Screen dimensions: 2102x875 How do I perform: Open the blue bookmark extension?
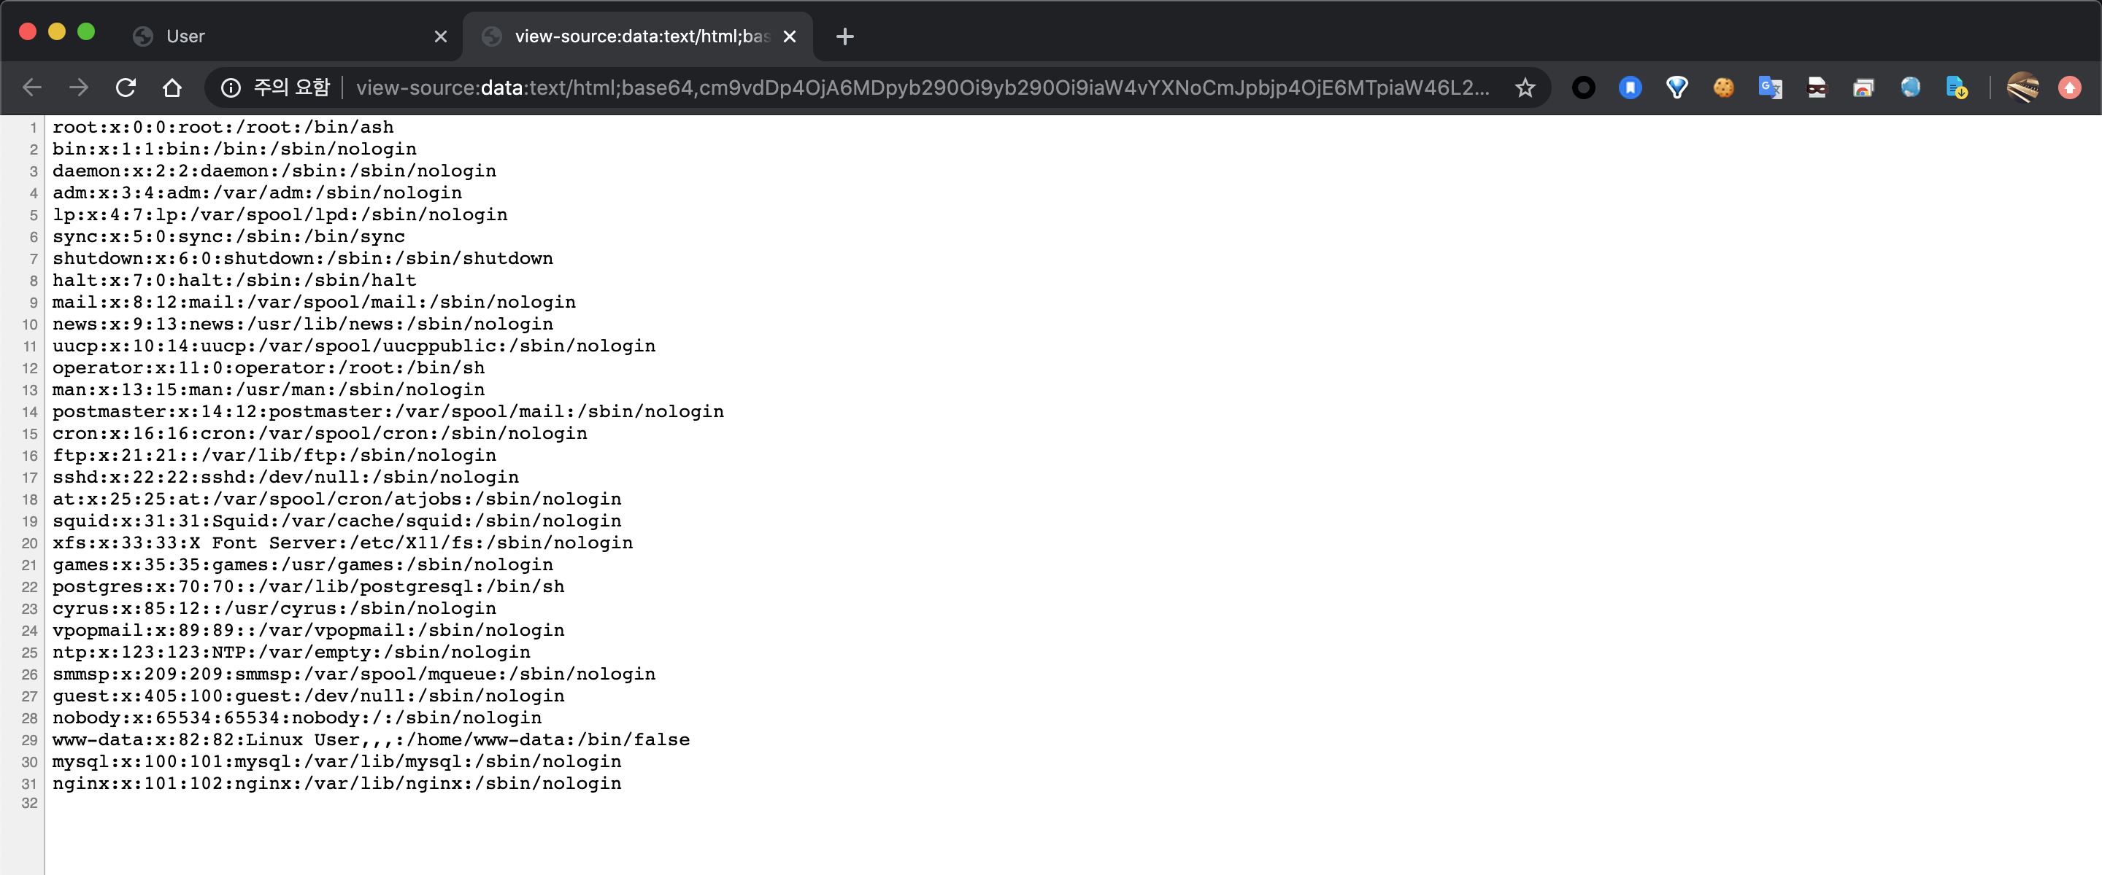click(x=1630, y=87)
